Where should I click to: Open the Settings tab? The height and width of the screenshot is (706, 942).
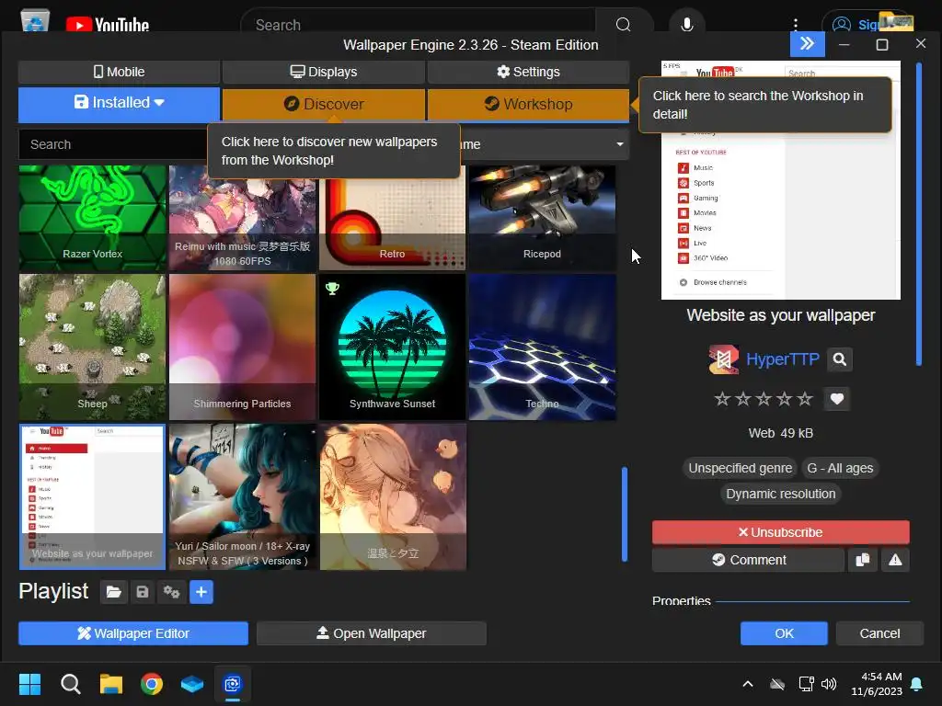click(528, 72)
